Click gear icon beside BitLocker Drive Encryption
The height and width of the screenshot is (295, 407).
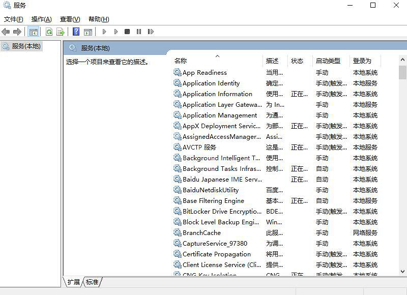pos(177,212)
